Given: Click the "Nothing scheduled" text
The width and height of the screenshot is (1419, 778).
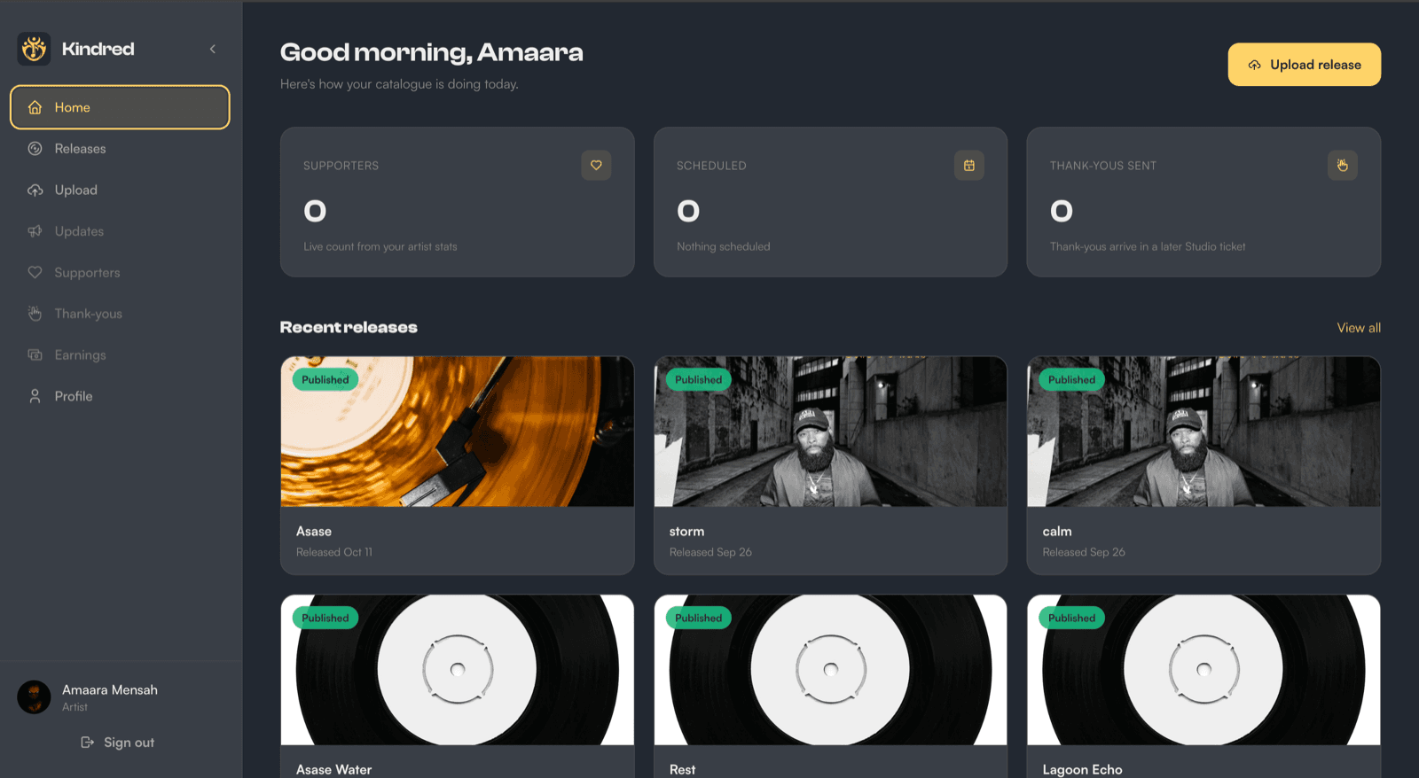Looking at the screenshot, I should click(724, 247).
